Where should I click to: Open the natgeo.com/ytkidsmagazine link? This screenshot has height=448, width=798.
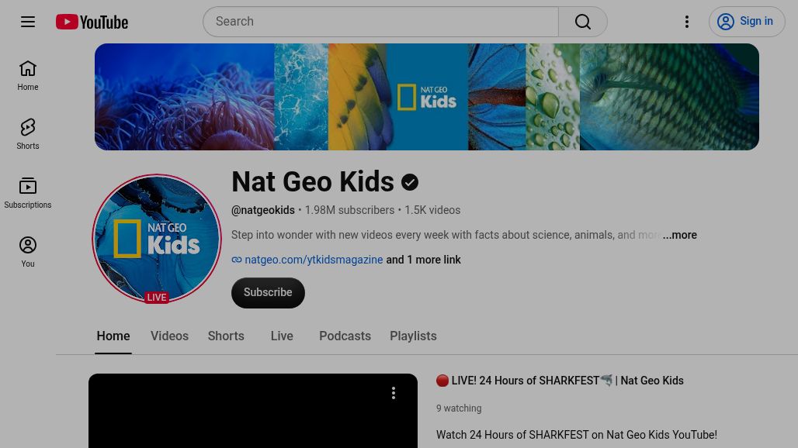pyautogui.click(x=314, y=260)
